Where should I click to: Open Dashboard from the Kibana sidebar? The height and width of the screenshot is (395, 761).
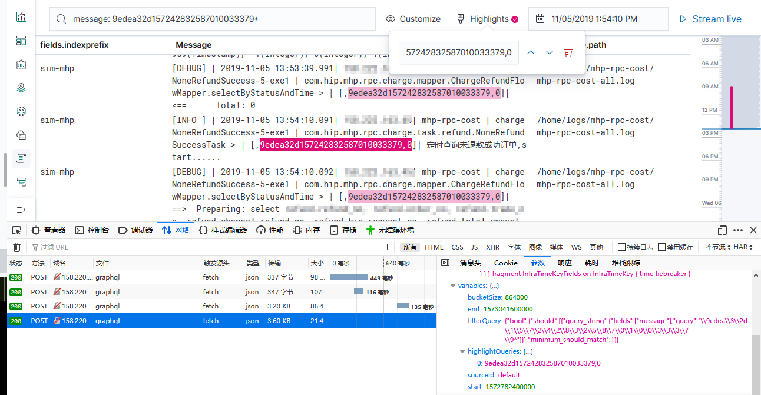pos(21,41)
